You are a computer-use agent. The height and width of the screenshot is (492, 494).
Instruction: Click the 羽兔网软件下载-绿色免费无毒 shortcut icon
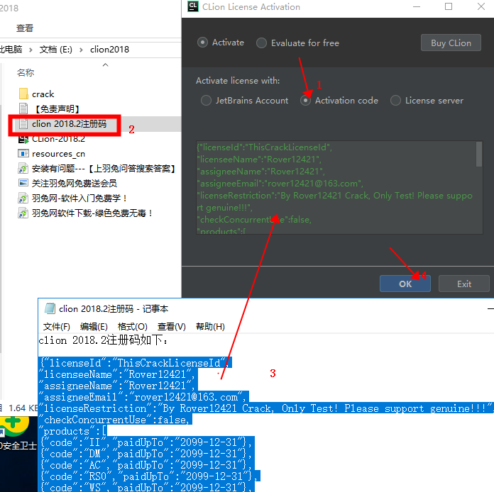tap(23, 213)
